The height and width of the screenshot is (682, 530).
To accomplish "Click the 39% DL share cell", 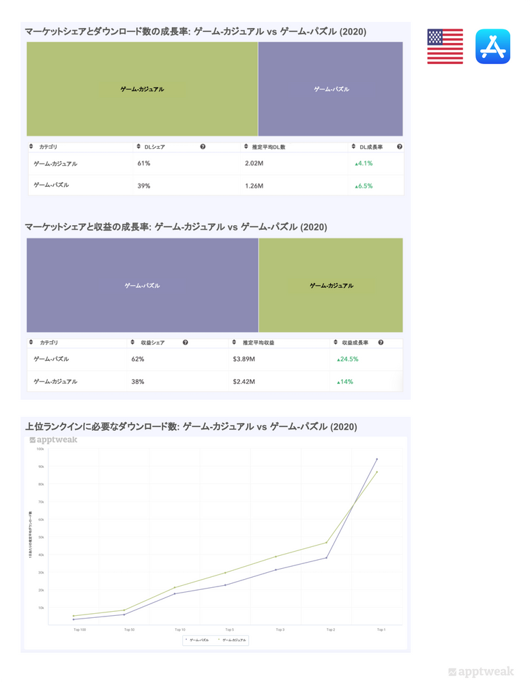I will tap(144, 186).
